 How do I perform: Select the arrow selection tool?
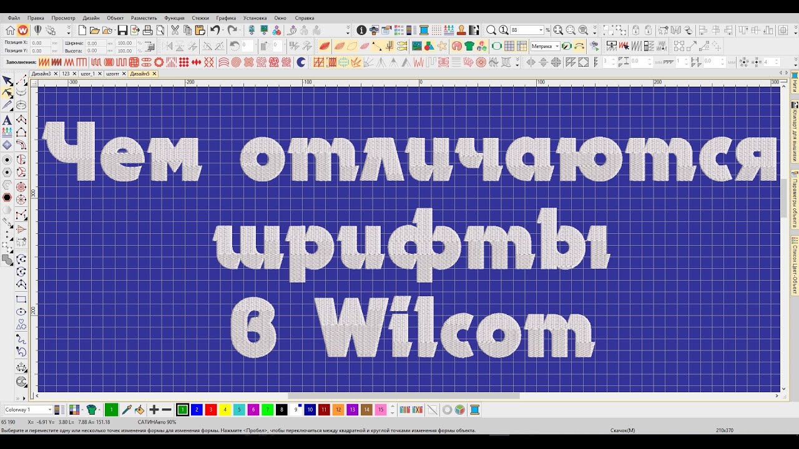coord(7,80)
